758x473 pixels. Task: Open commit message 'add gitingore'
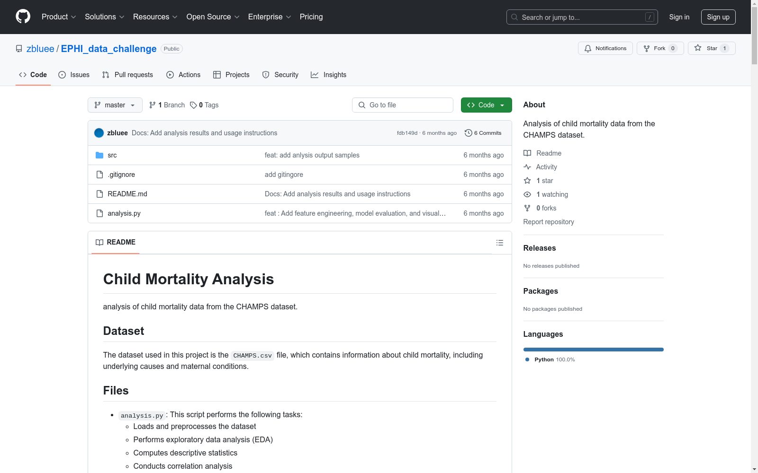tap(284, 175)
